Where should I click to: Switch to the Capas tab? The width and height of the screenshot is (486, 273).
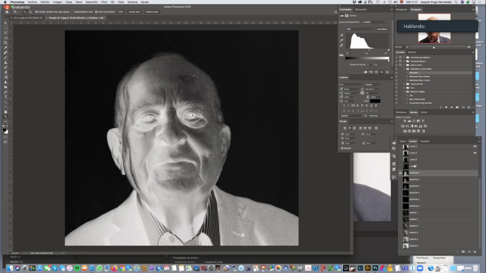[402, 141]
